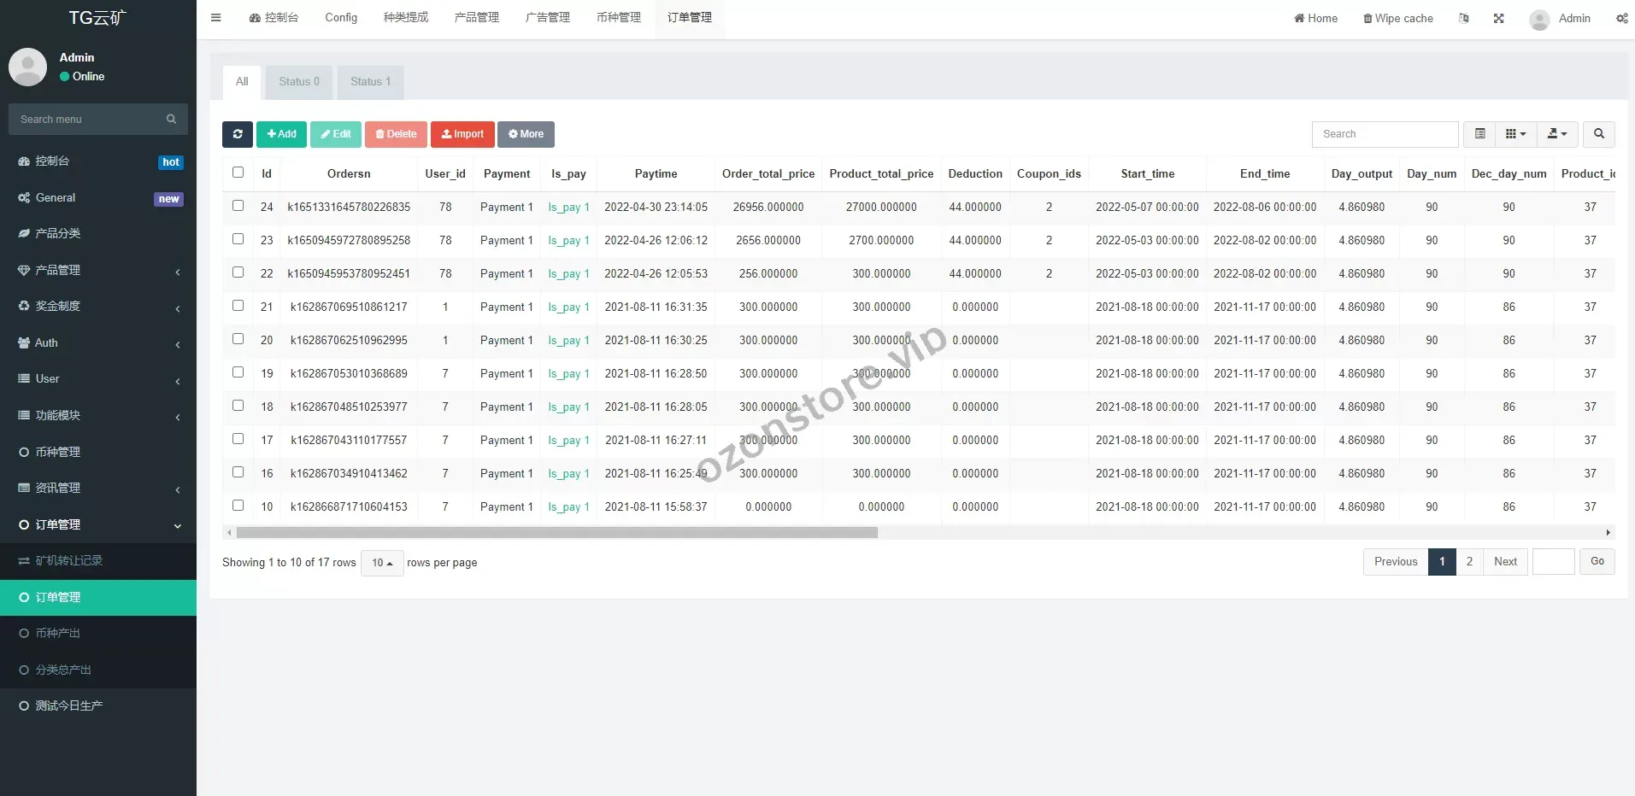Toggle column visibility via grid icon
The image size is (1635, 796).
coord(1514,134)
